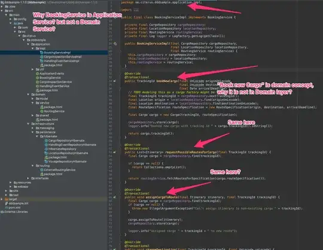The width and height of the screenshot is (323, 250).
Task: Click the ExternalRoutingService class icon
Action: pyautogui.click(x=42, y=170)
